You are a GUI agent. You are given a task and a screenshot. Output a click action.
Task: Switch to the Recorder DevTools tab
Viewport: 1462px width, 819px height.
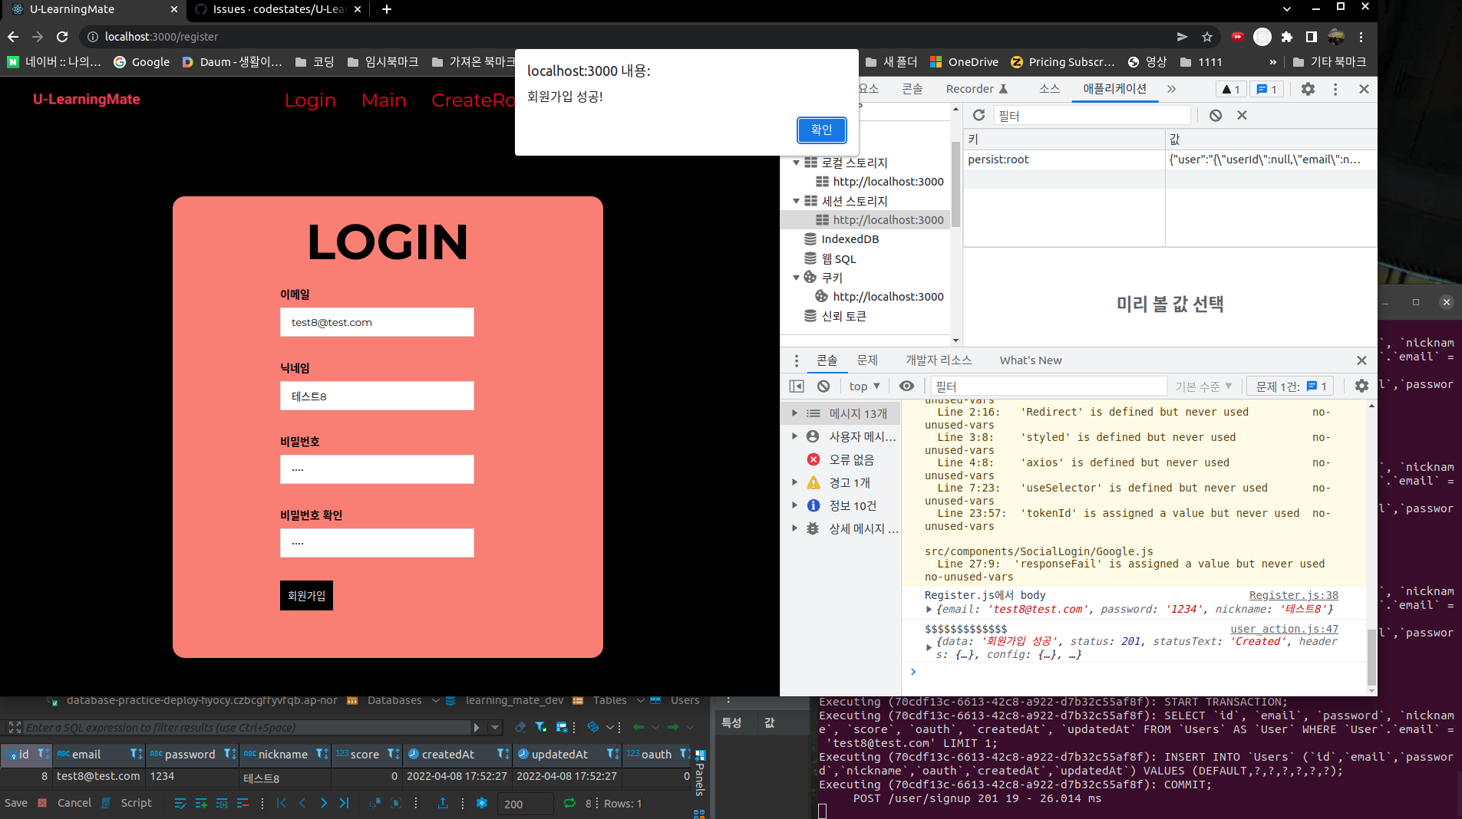[977, 89]
